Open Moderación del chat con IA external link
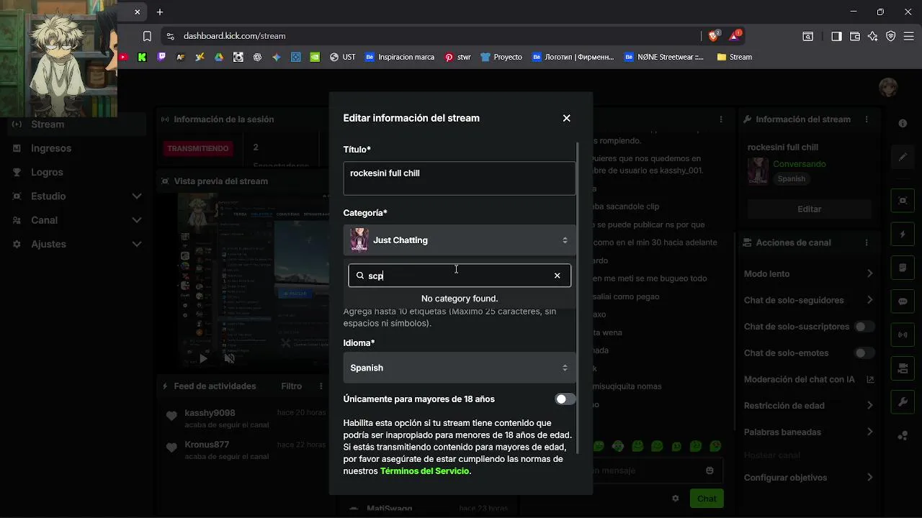Image resolution: width=922 pixels, height=518 pixels. (x=870, y=379)
